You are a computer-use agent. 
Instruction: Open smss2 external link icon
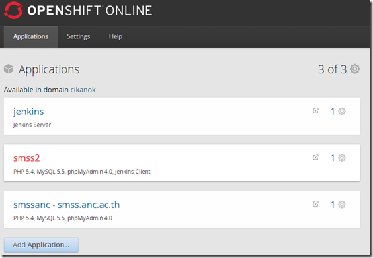[315, 157]
